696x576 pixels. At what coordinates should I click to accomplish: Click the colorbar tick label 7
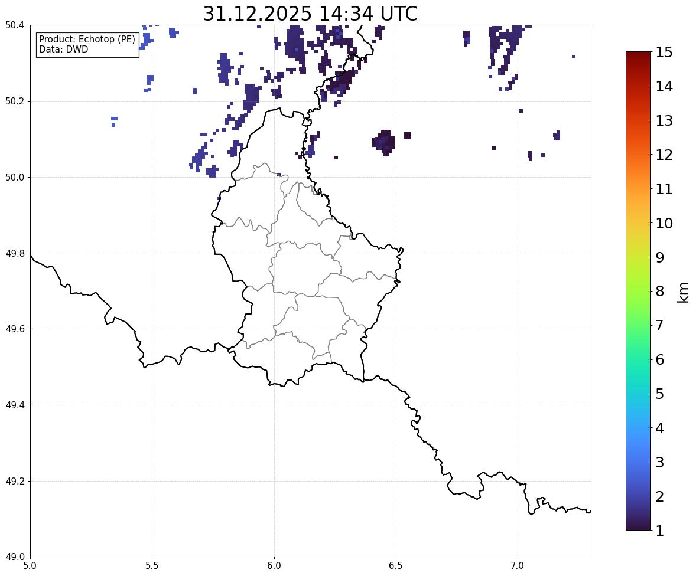(659, 325)
